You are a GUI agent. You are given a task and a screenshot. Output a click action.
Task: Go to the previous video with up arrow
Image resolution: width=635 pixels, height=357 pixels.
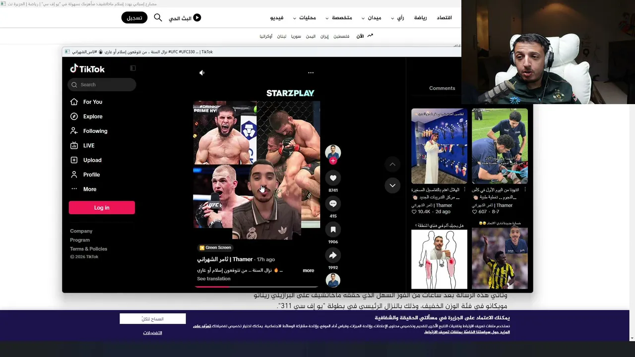tap(392, 164)
